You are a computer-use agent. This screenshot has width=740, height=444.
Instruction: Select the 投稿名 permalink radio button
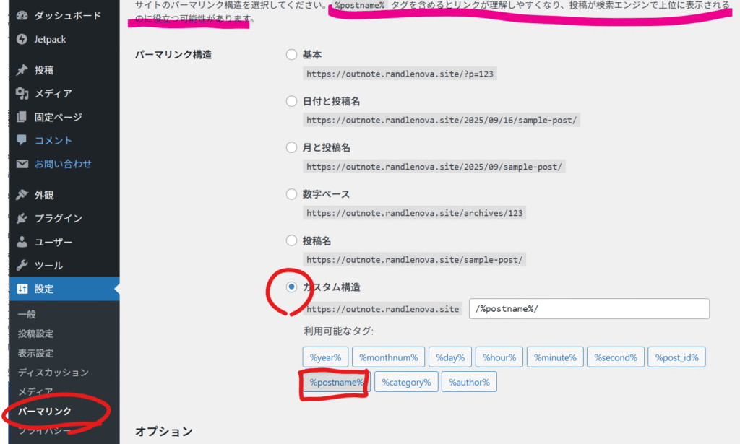pos(291,240)
